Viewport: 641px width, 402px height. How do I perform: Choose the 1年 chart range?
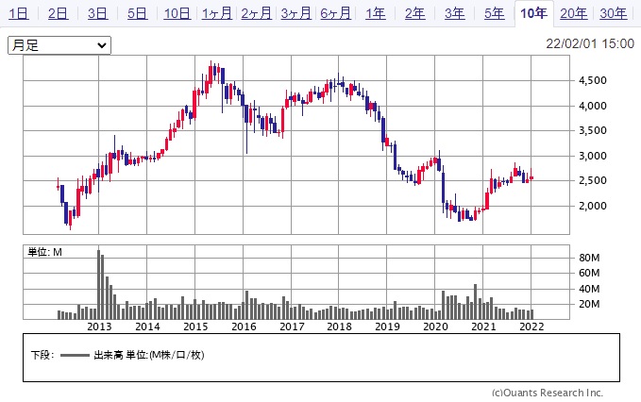tap(376, 13)
